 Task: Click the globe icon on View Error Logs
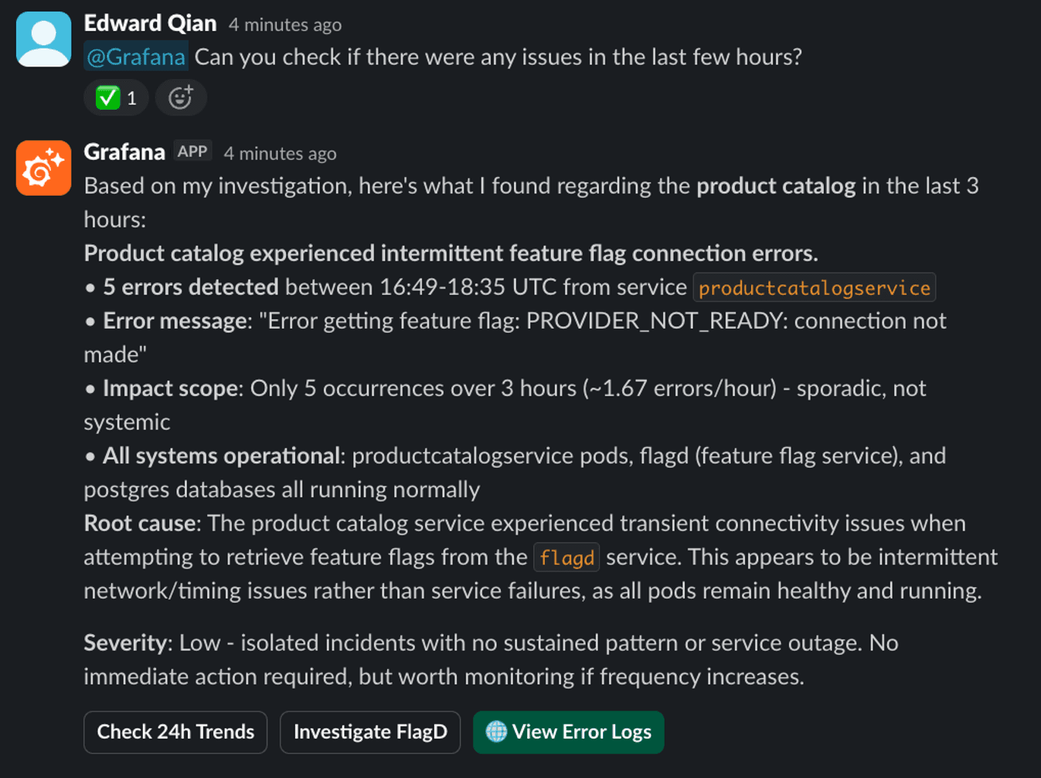click(x=495, y=732)
